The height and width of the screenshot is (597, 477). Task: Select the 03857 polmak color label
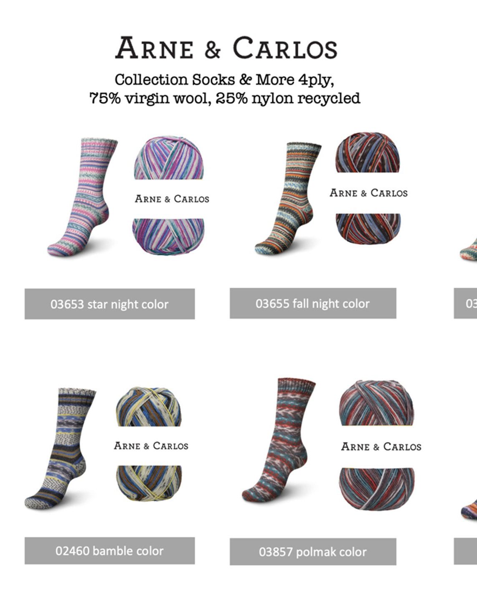tap(313, 551)
